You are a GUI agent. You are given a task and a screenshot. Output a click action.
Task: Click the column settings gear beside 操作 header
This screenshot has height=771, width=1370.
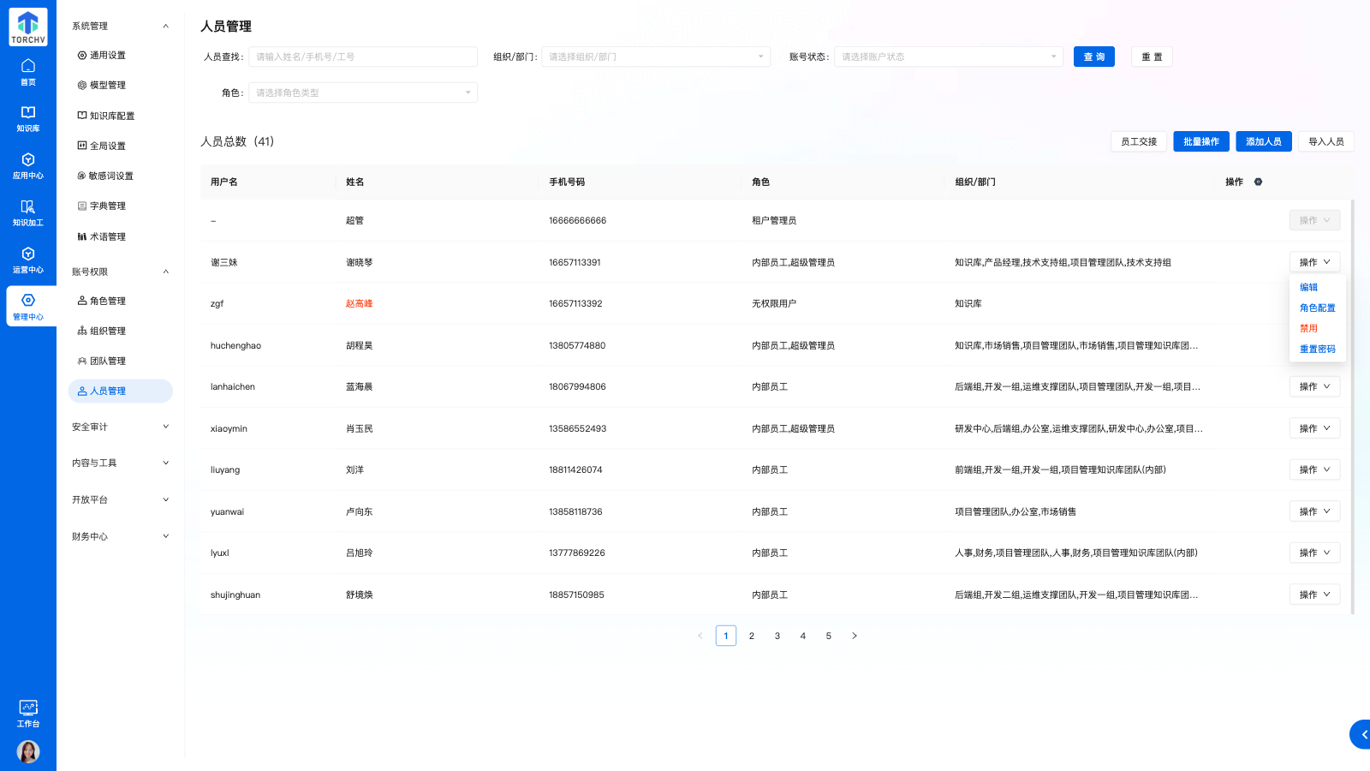(x=1258, y=182)
